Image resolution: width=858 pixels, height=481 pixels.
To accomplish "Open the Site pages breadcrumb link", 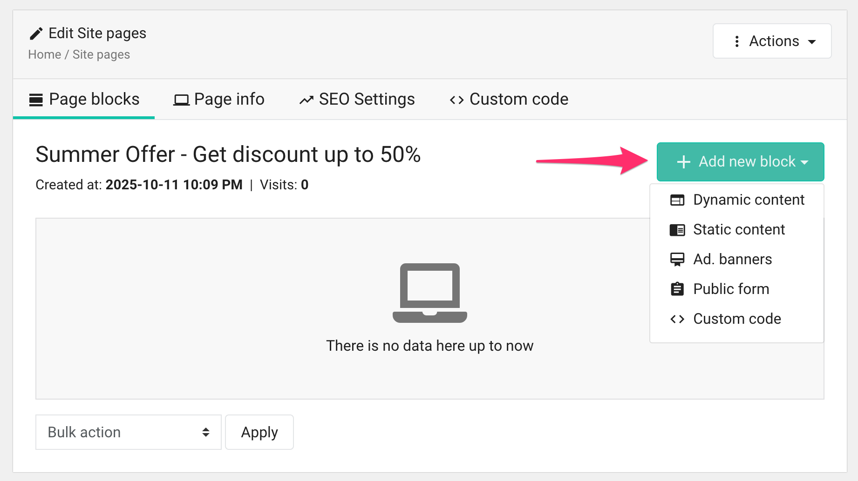I will (101, 54).
